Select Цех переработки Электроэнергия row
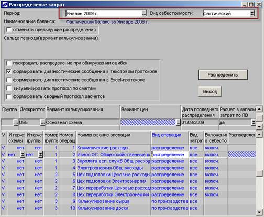 [113, 194]
